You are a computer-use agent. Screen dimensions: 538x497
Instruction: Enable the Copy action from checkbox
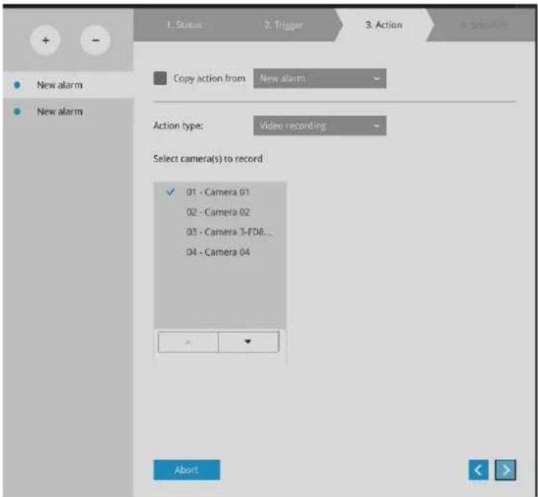pos(160,78)
